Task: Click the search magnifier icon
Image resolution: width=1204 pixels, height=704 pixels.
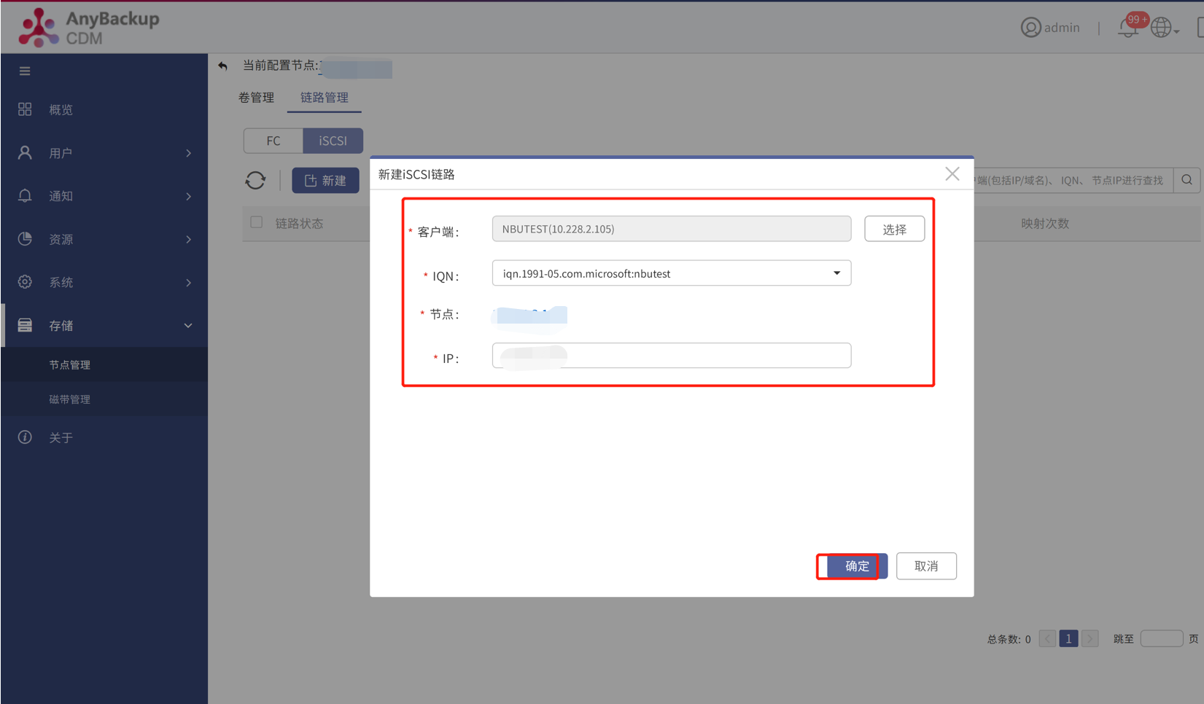Action: [x=1187, y=180]
